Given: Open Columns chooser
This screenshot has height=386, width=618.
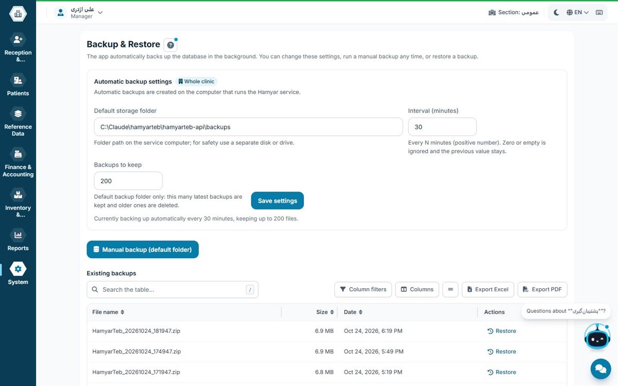Looking at the screenshot, I should [x=417, y=289].
